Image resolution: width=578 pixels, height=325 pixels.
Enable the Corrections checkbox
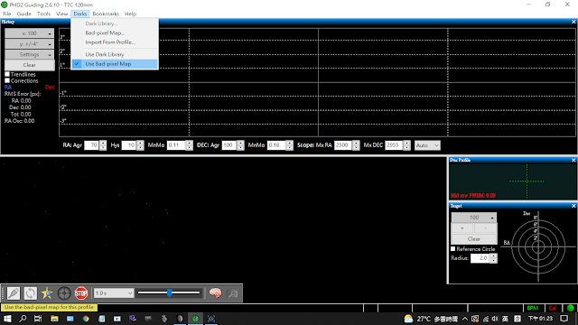click(x=7, y=80)
